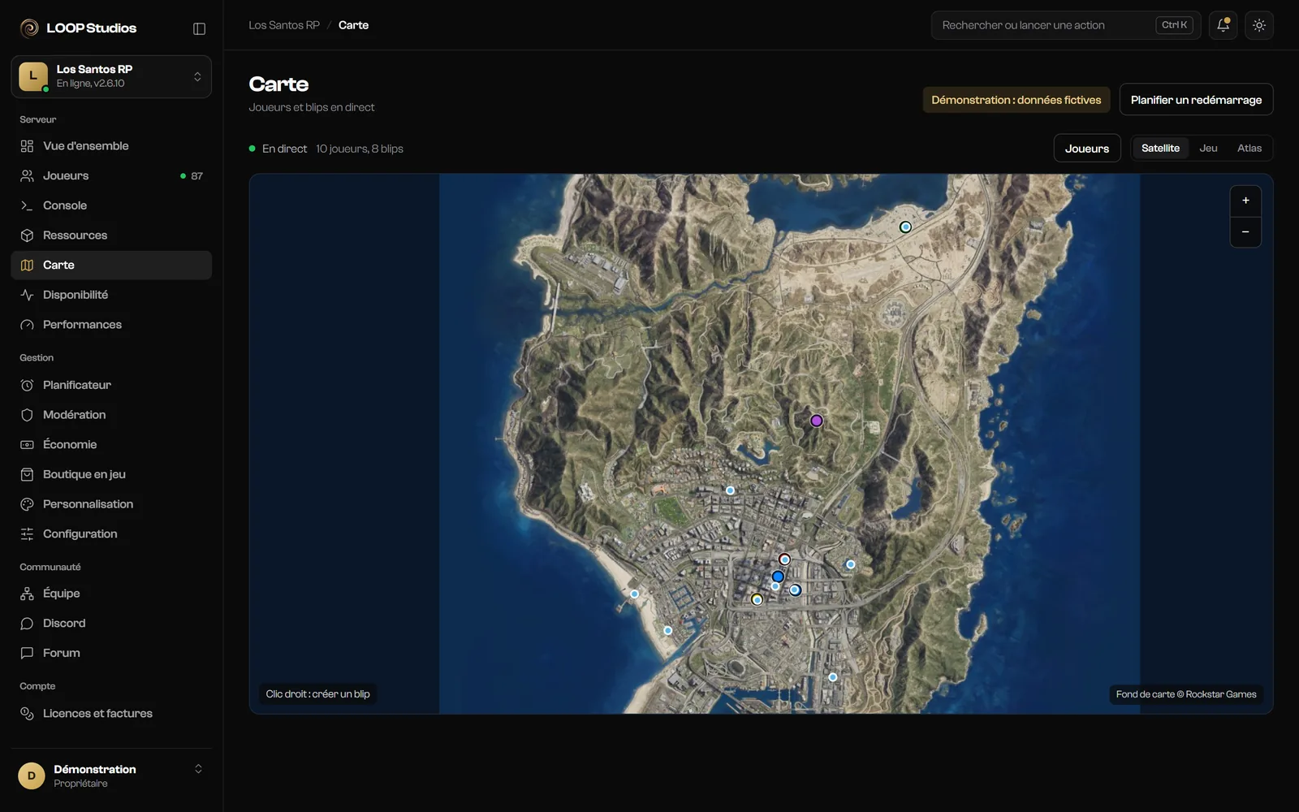
Task: Click the '10 joueurs, 8 blips' status text
Action: click(360, 149)
